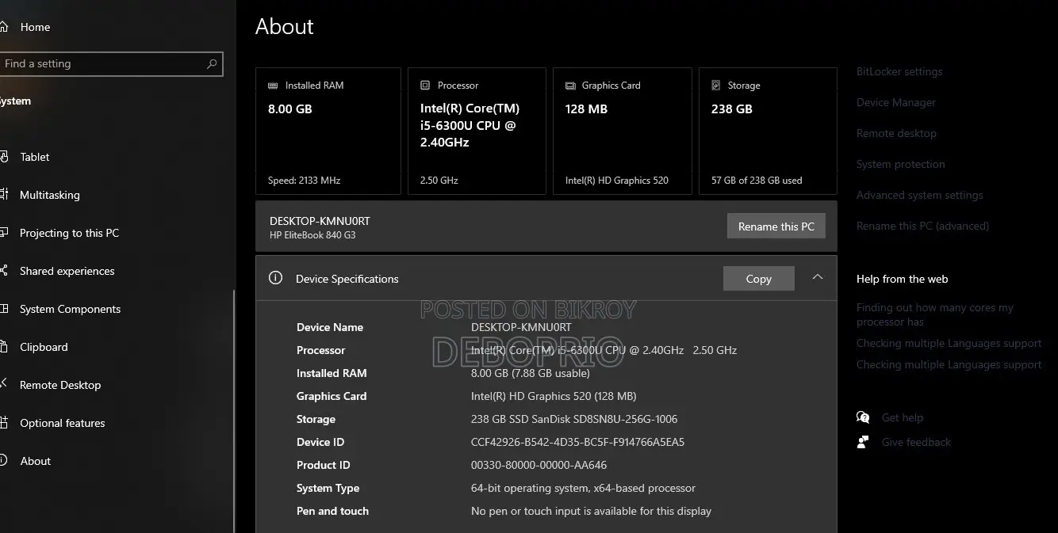This screenshot has height=533, width=1058.
Task: Click the Storage drive icon
Action: tap(716, 86)
